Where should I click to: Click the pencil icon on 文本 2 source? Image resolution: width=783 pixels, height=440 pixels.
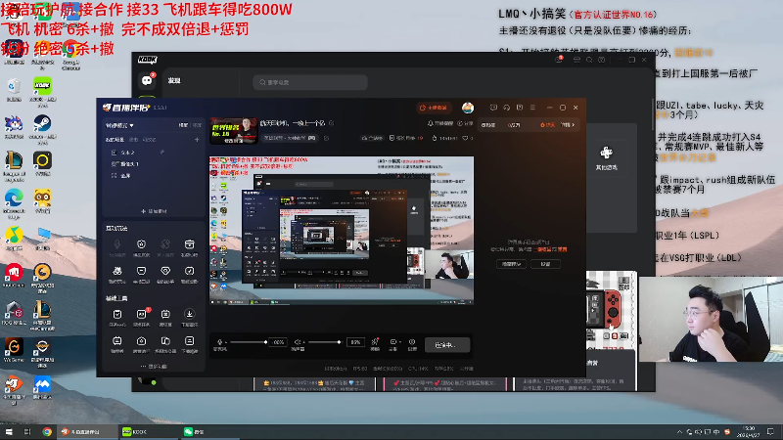pos(162,153)
